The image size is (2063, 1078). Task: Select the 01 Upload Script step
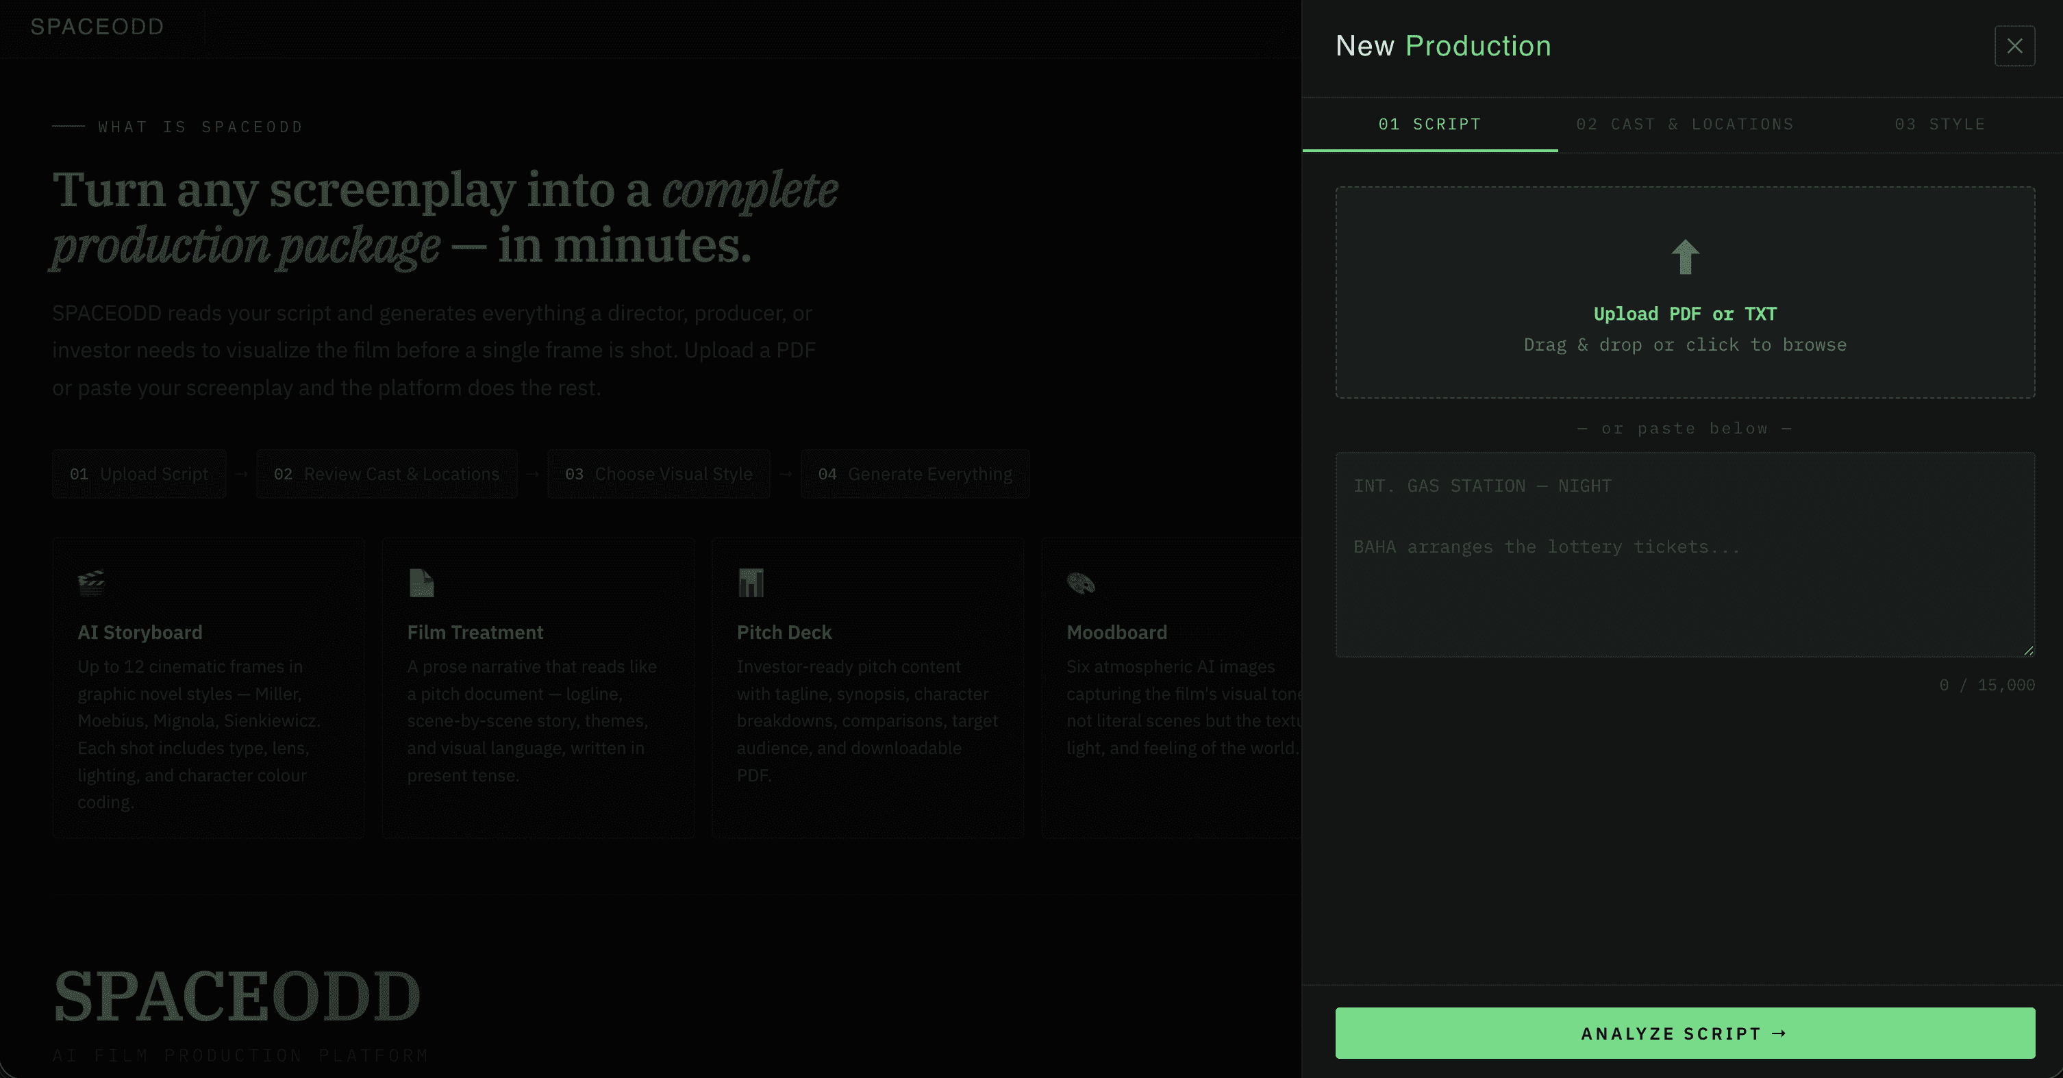(139, 474)
